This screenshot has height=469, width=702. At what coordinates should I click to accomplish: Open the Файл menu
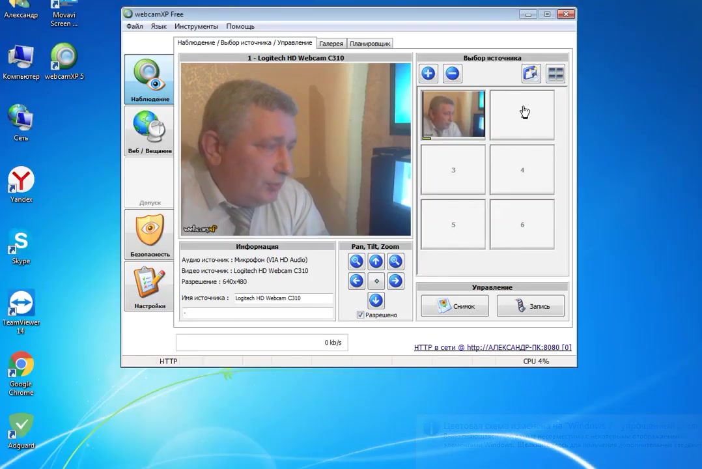click(x=134, y=27)
